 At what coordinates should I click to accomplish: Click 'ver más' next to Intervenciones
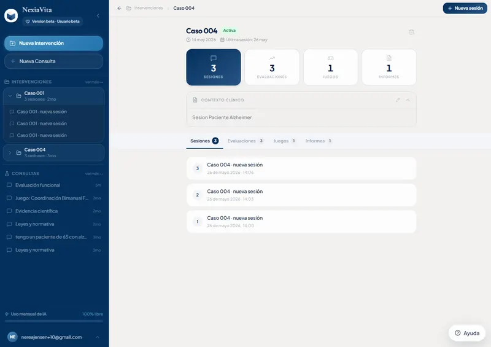(94, 82)
